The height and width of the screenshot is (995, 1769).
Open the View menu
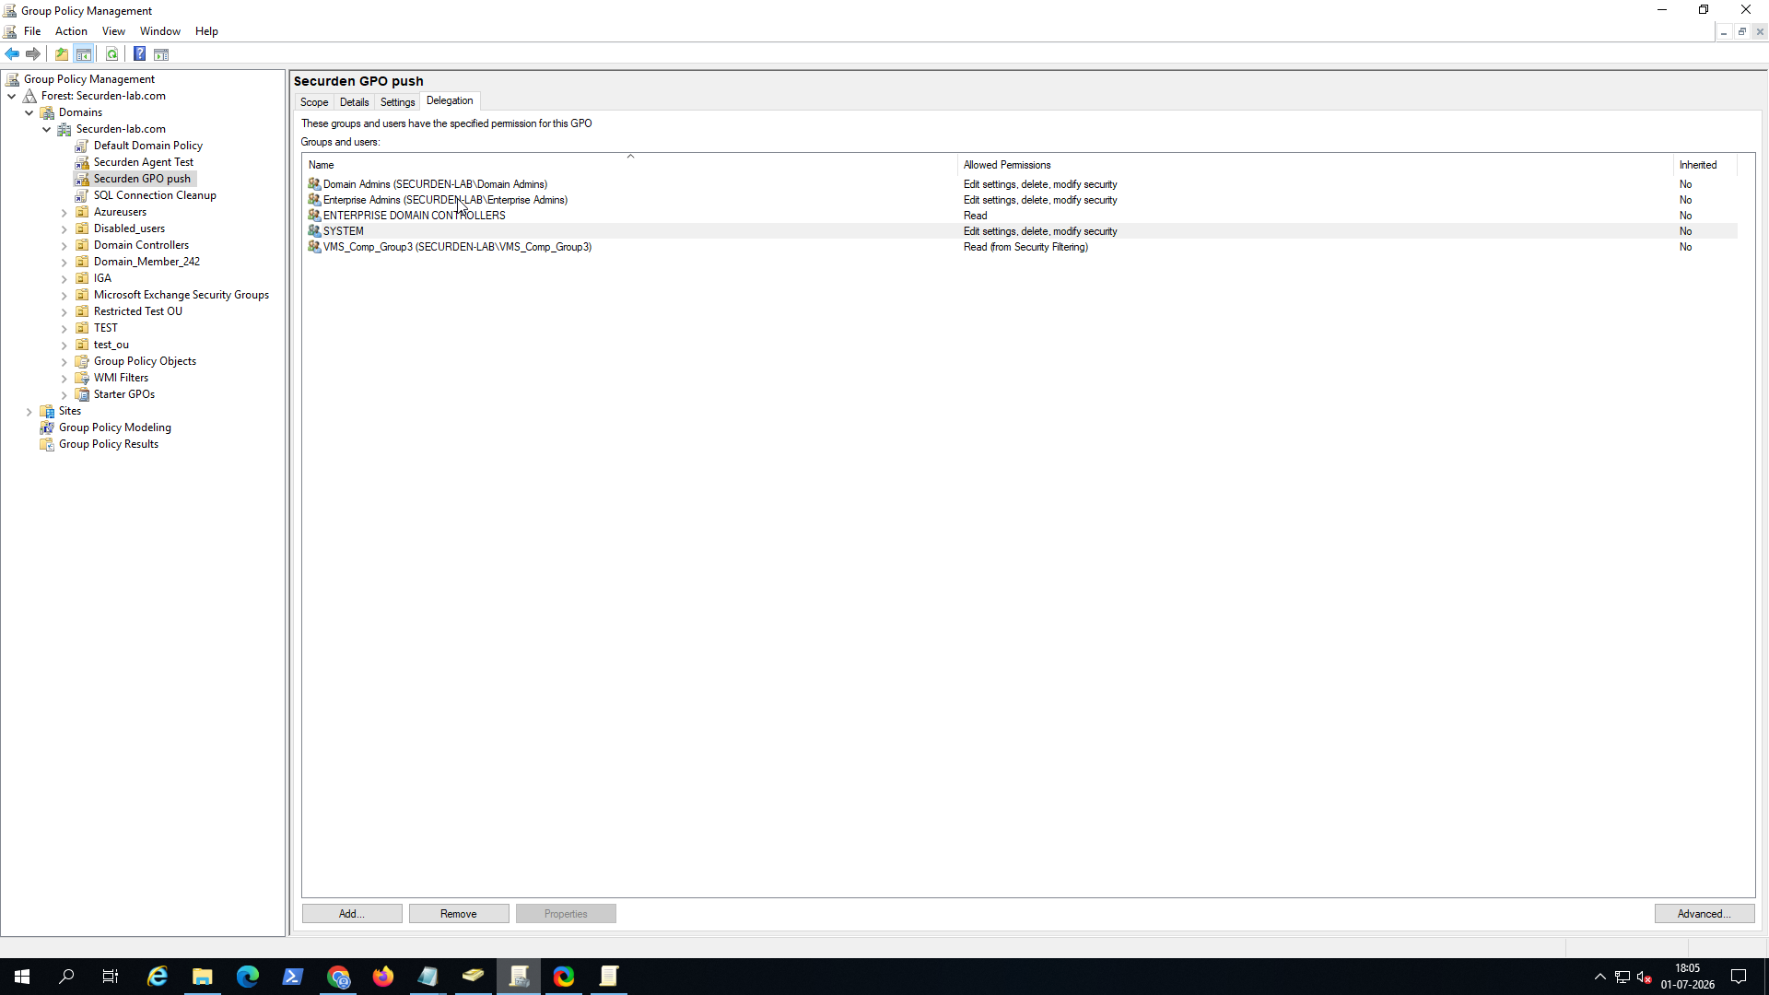tap(113, 31)
